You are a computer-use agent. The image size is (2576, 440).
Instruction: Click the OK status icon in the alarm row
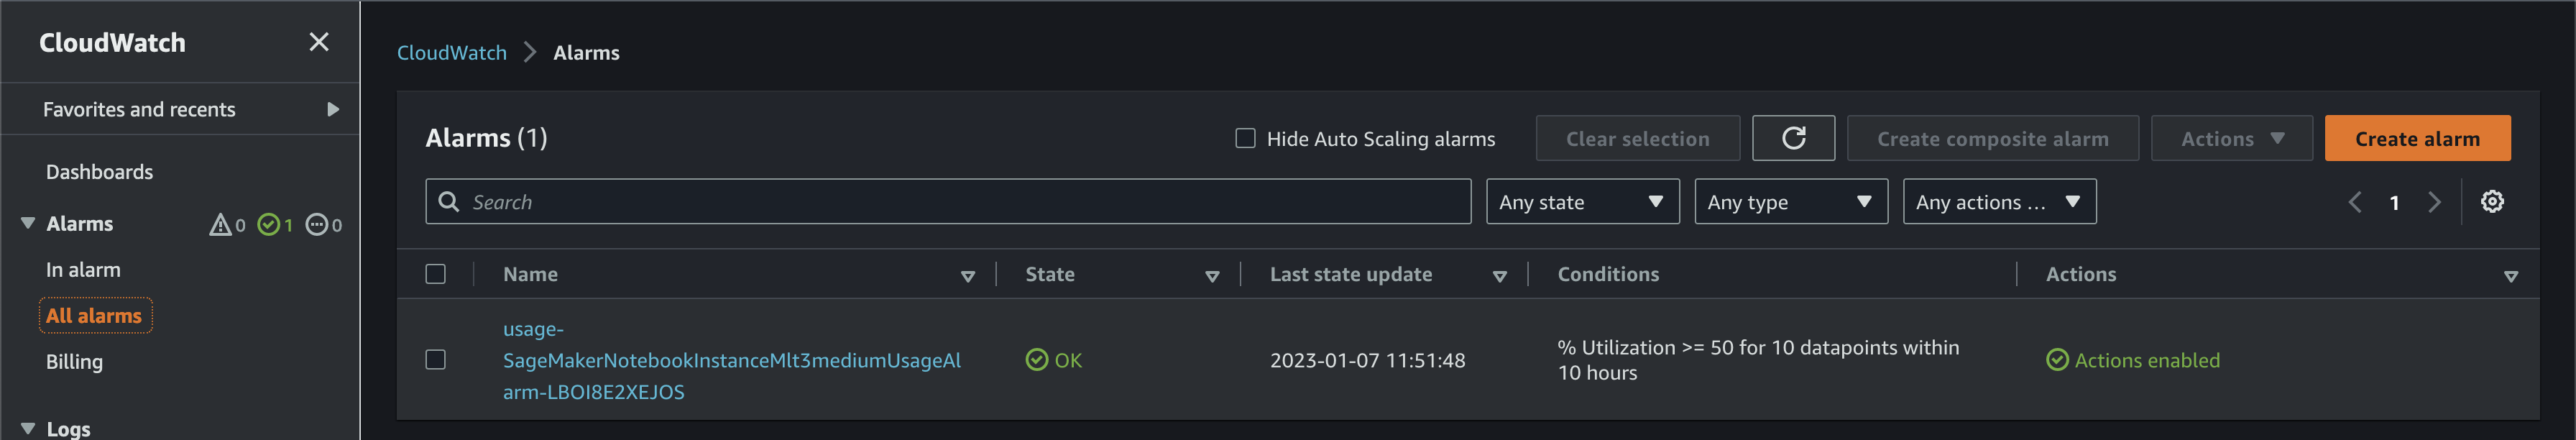(1035, 360)
